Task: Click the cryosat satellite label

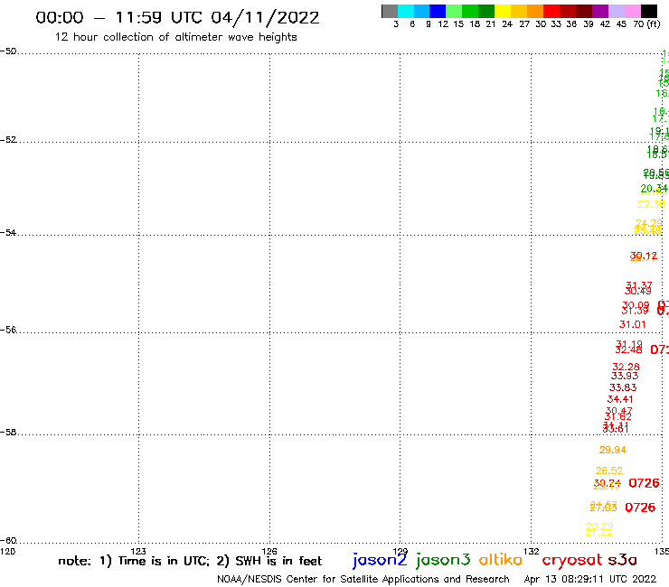Action: (x=571, y=560)
